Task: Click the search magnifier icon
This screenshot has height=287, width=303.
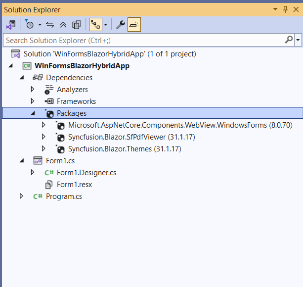Action: point(289,40)
